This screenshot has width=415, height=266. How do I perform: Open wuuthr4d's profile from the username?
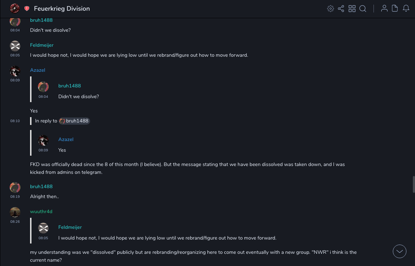point(41,212)
